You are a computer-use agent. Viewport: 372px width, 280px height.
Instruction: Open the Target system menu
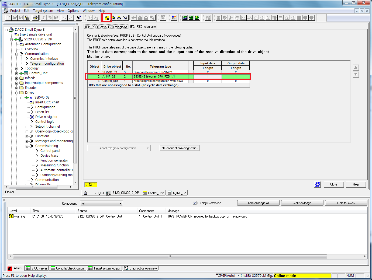43,11
